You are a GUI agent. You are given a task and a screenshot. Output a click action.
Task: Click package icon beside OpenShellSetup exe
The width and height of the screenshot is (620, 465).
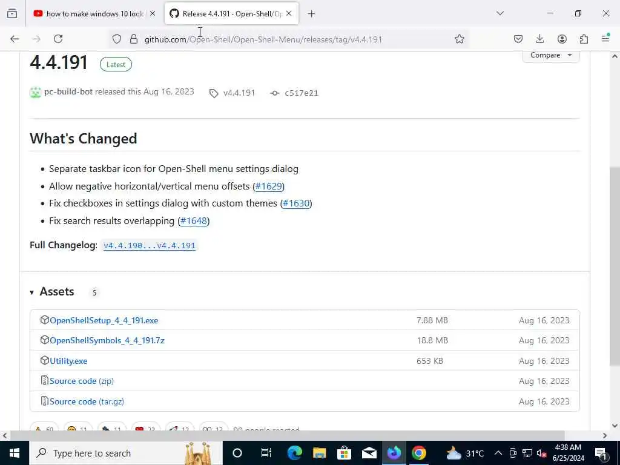tap(45, 320)
